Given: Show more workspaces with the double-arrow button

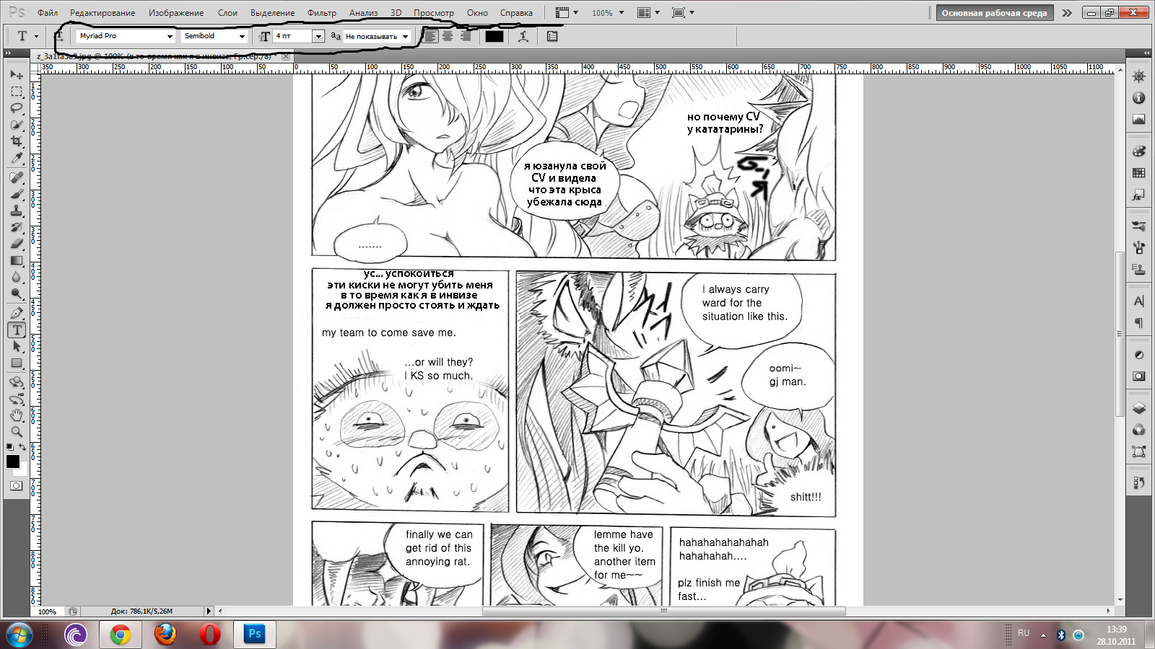Looking at the screenshot, I should [1067, 13].
